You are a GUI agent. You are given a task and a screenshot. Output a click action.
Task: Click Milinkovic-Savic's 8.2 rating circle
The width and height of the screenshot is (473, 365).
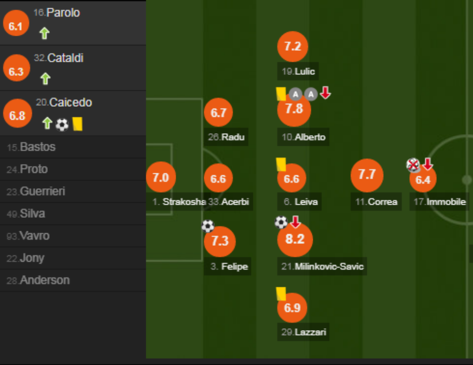(295, 239)
